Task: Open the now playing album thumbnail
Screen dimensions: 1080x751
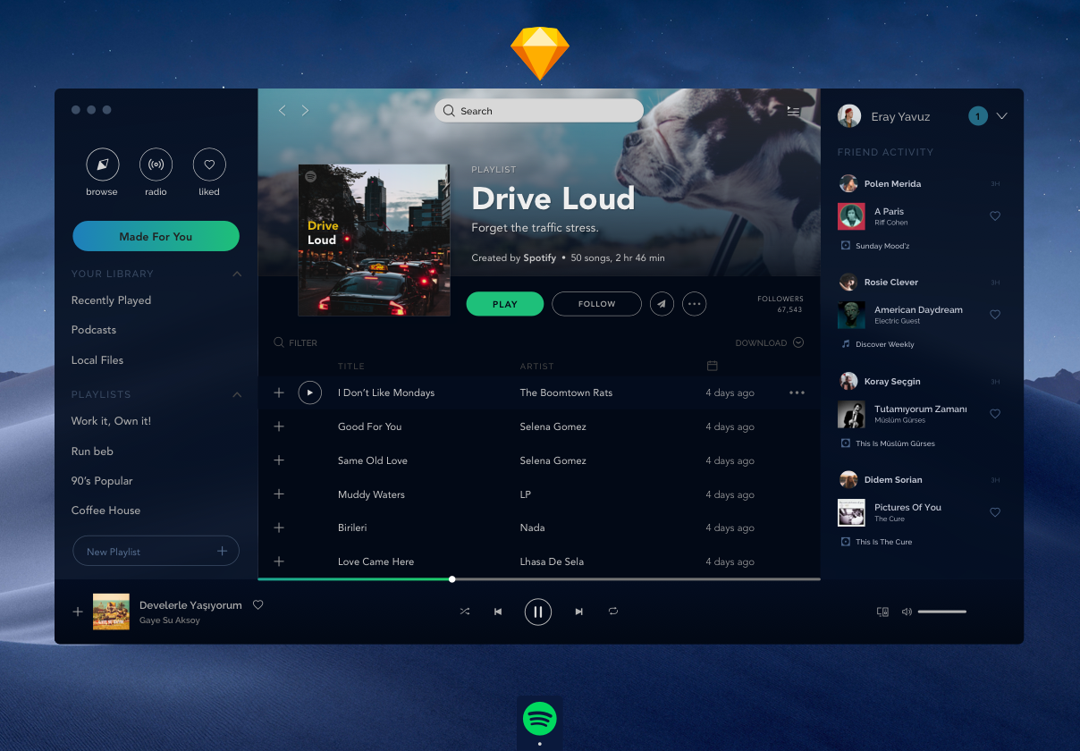Action: (111, 612)
